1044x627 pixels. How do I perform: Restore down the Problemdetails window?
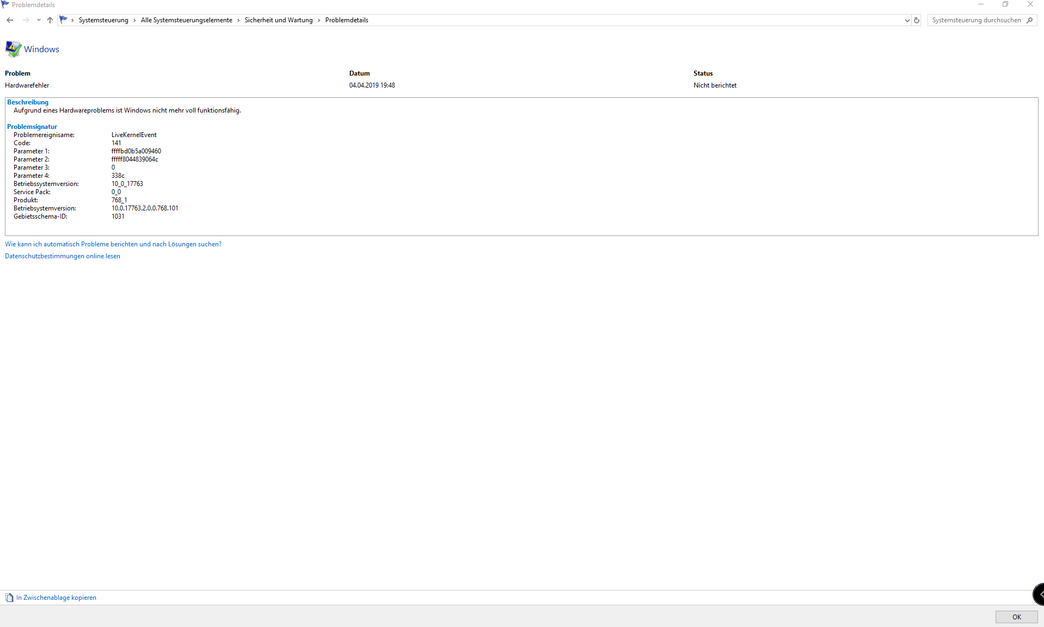(1005, 4)
